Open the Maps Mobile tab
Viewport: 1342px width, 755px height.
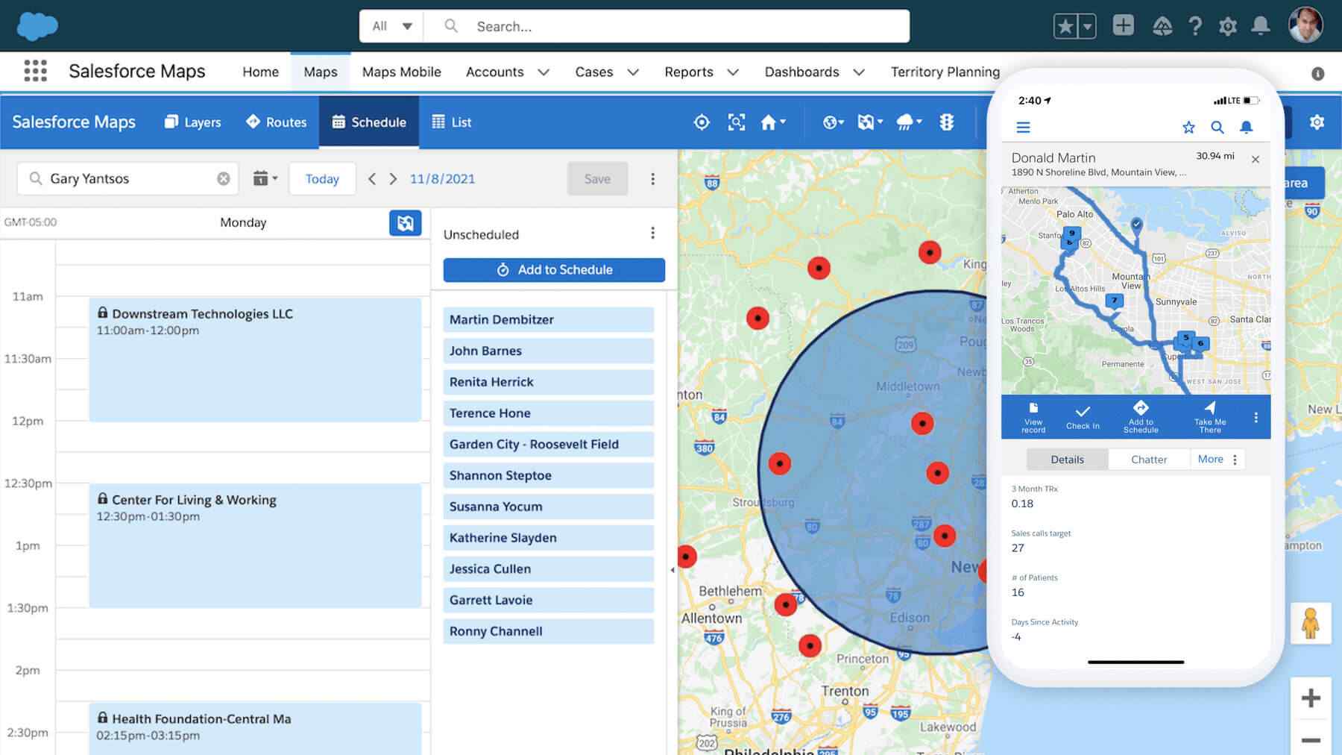coord(402,72)
